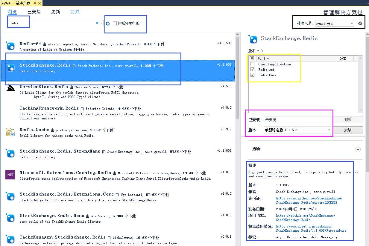
Task: Click the Redis.Cache package icon
Action: pos(10,132)
